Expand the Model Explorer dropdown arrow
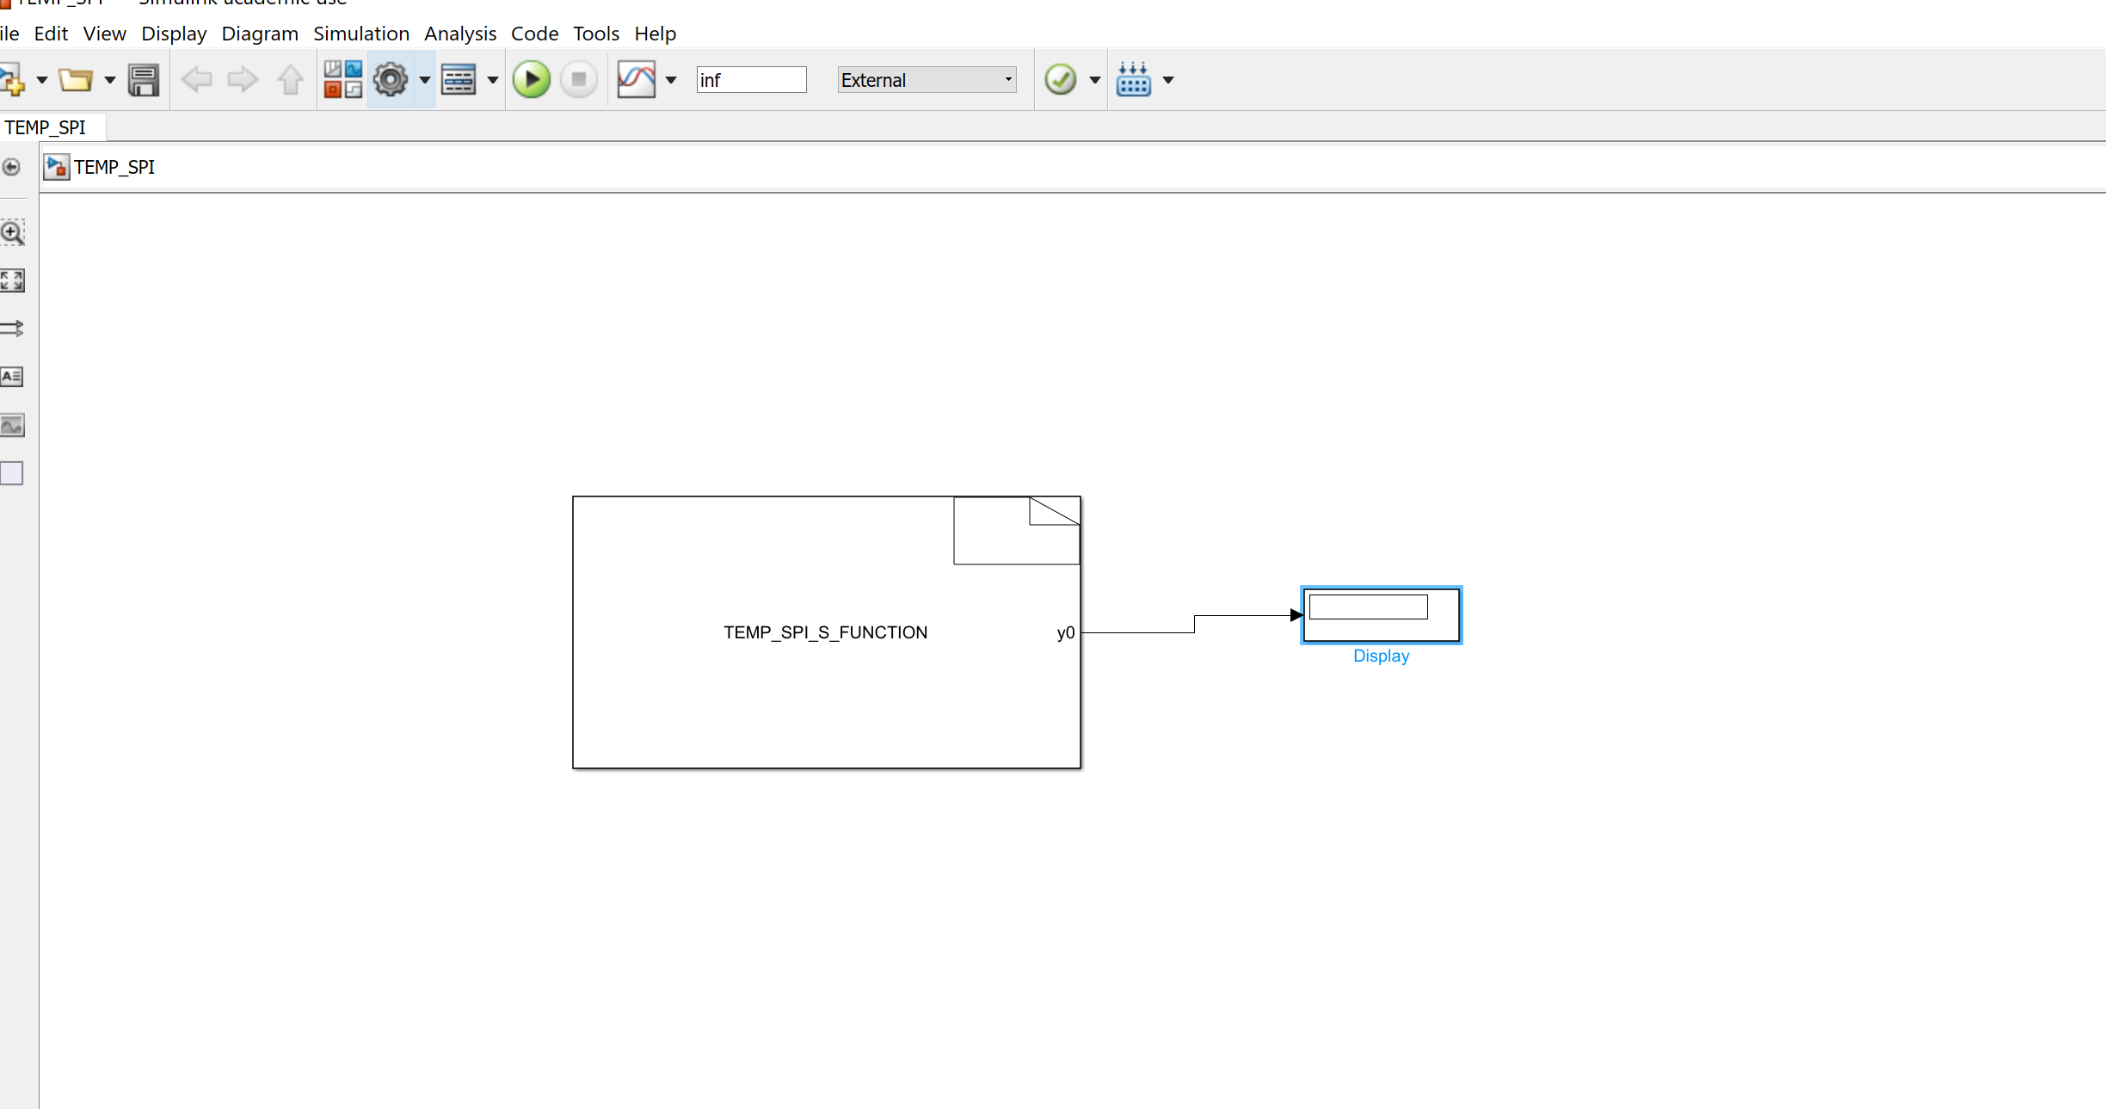Viewport: 2106px width, 1109px height. point(493,80)
